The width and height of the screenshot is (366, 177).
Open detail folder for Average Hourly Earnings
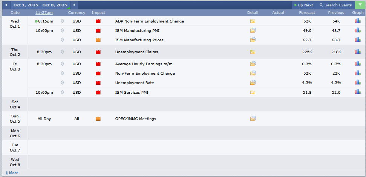click(253, 64)
